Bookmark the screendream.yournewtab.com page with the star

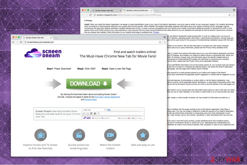[160, 42]
